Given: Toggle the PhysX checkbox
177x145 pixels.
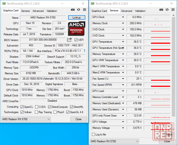Looking at the screenshot, I should 55,112.
